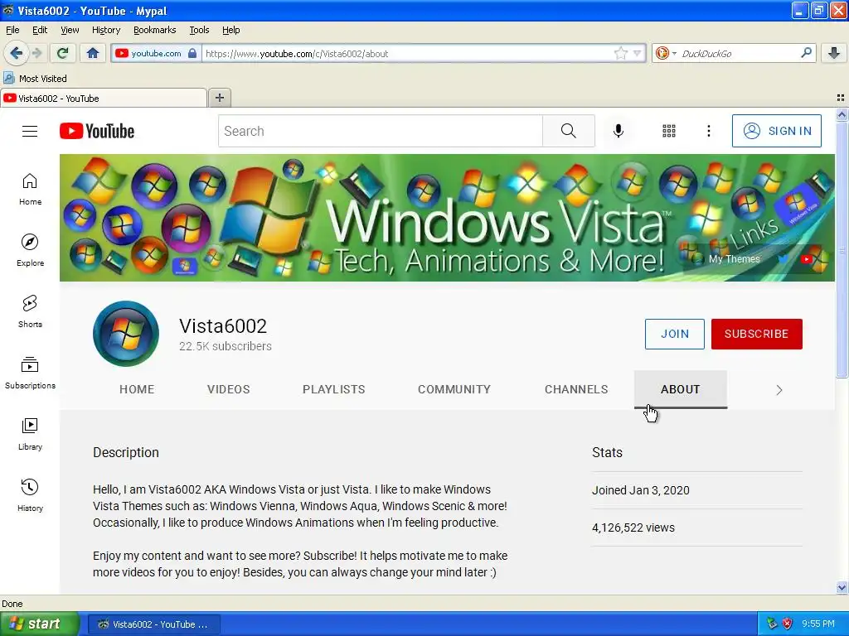Expand more channel tabs with the chevron
The height and width of the screenshot is (636, 849).
(779, 390)
